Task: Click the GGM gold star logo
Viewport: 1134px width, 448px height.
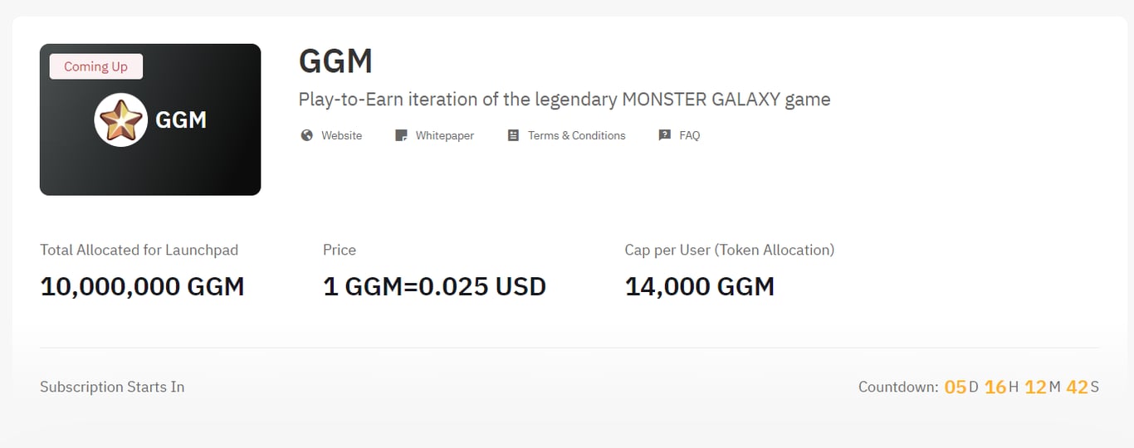Action: pyautogui.click(x=121, y=120)
